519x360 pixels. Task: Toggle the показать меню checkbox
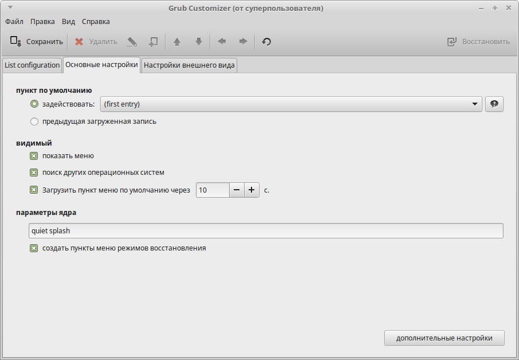click(34, 156)
